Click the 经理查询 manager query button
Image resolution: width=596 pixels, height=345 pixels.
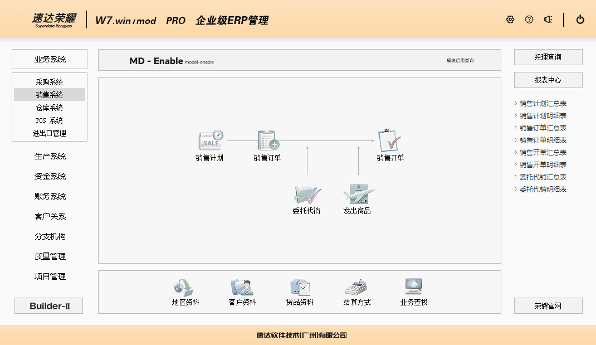point(548,57)
